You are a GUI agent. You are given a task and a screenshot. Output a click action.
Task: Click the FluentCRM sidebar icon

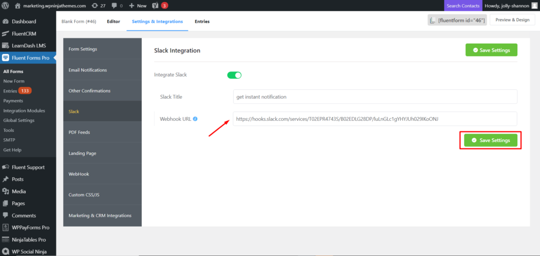point(5,34)
